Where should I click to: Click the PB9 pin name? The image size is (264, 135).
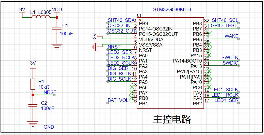point(143,23)
